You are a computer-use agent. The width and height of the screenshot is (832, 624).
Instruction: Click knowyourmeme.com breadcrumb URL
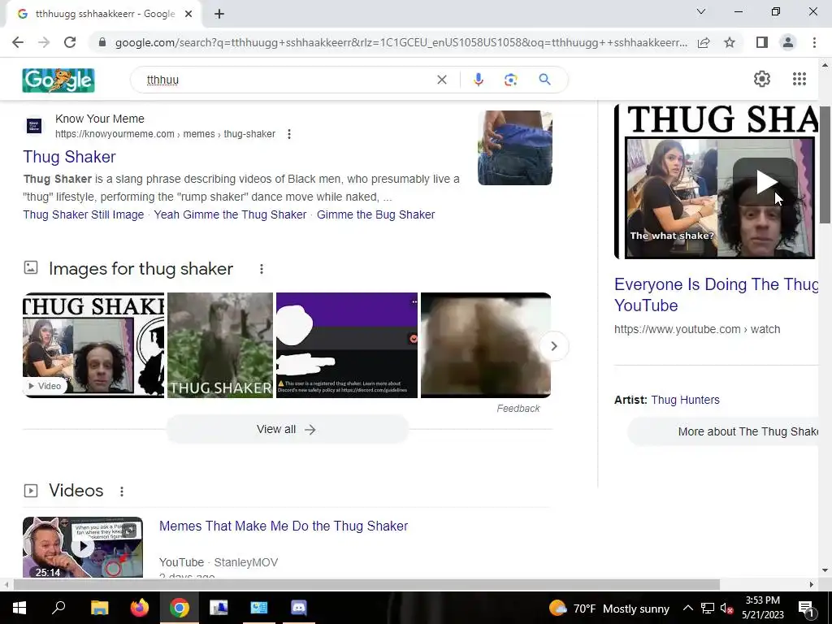pyautogui.click(x=165, y=134)
